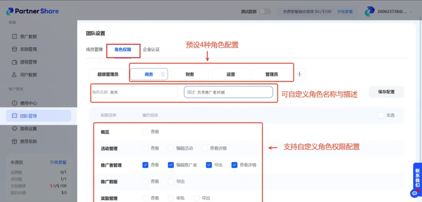Expand the account dropdown arrow at top right
The image size is (422, 202).
(x=411, y=12)
